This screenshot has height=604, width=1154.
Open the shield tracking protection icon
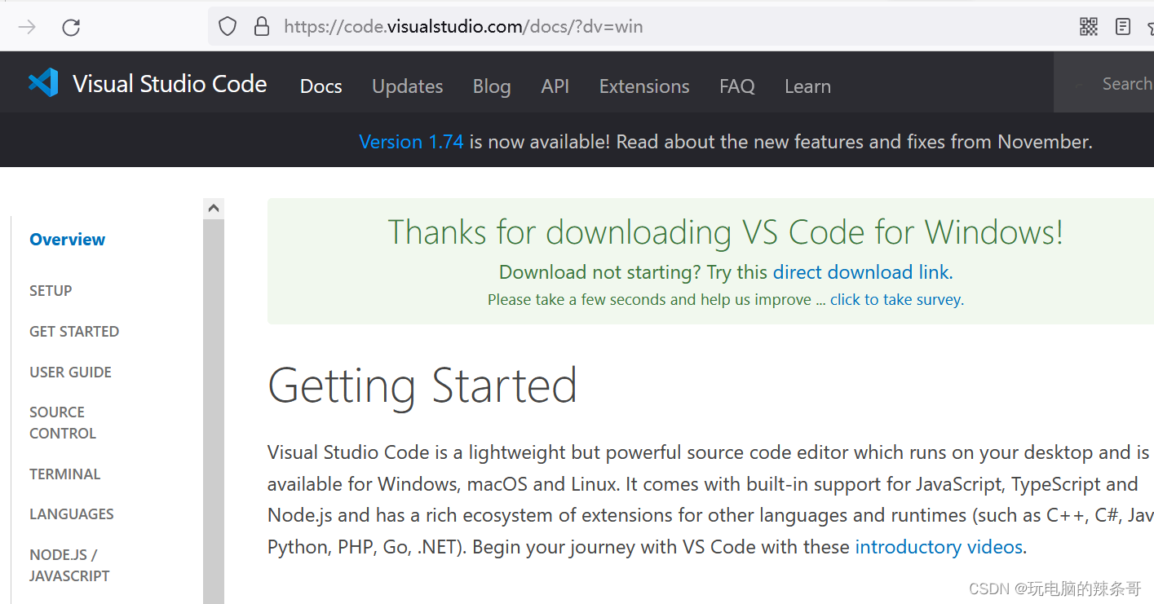point(228,27)
